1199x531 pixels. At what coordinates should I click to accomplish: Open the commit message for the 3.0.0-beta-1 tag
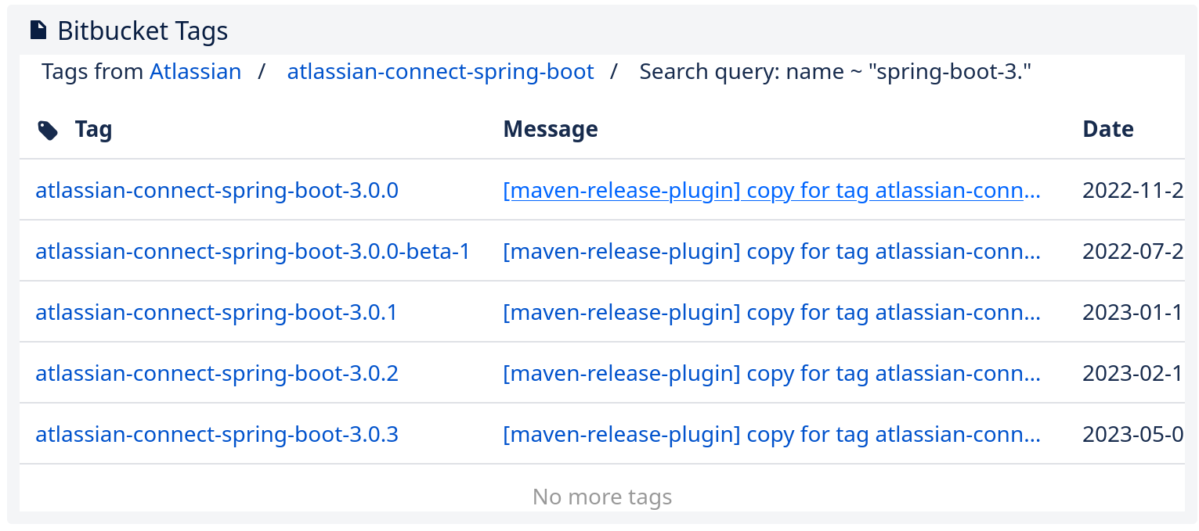[x=771, y=251]
